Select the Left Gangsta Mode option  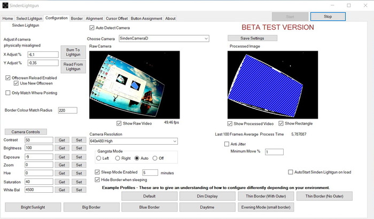tap(98, 158)
